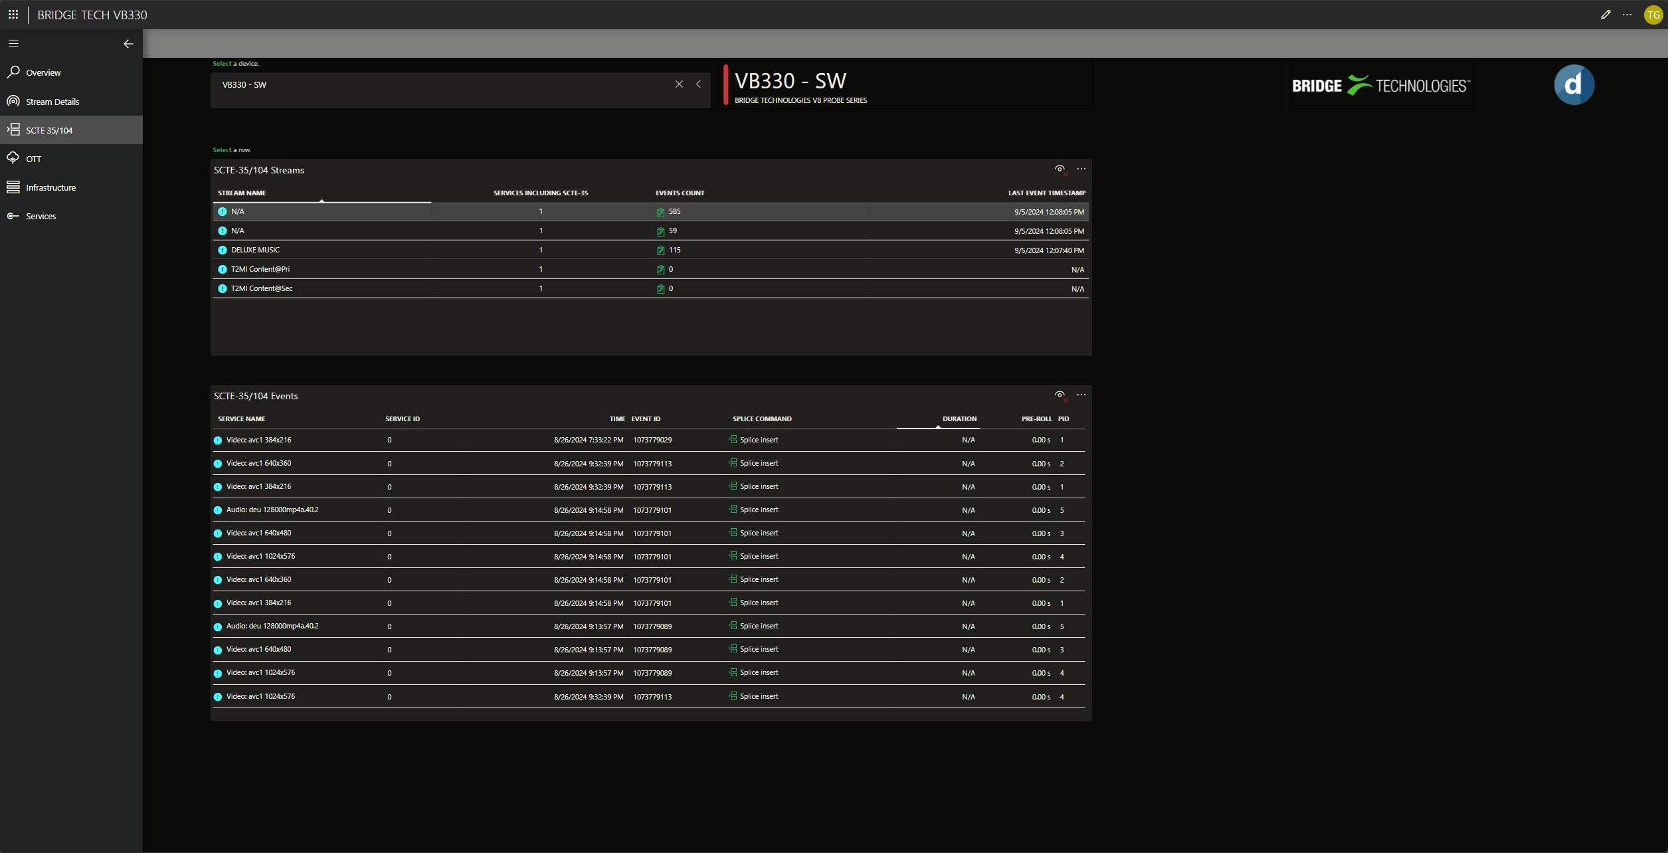This screenshot has height=853, width=1668.
Task: Open the Stream Details page
Action: point(71,102)
